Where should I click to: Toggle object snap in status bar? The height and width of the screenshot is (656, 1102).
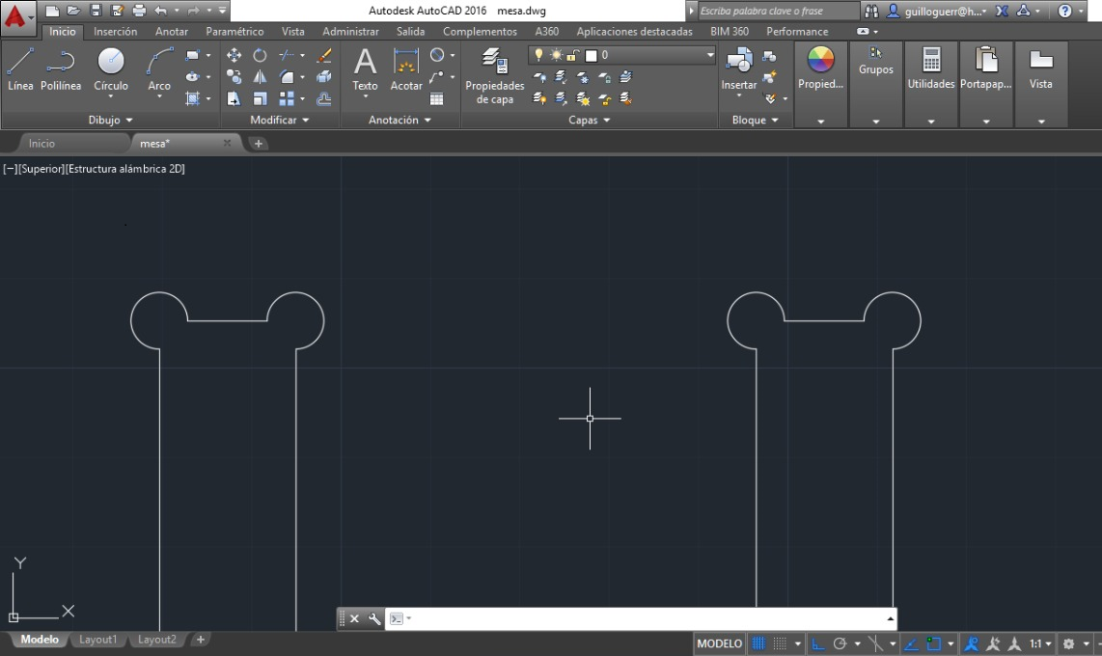click(933, 643)
